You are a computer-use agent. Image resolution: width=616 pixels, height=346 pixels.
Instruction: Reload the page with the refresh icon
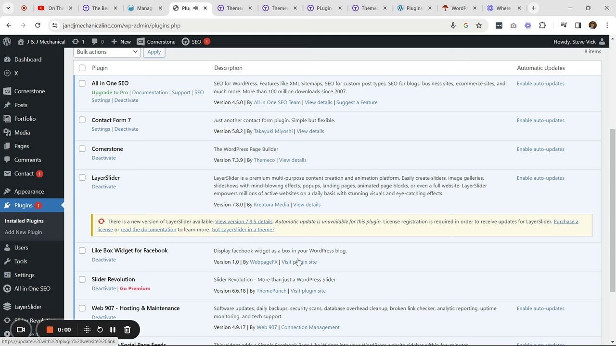(x=38, y=25)
